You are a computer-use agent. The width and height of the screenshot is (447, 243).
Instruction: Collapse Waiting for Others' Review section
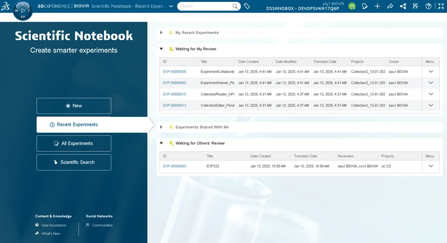tap(162, 143)
